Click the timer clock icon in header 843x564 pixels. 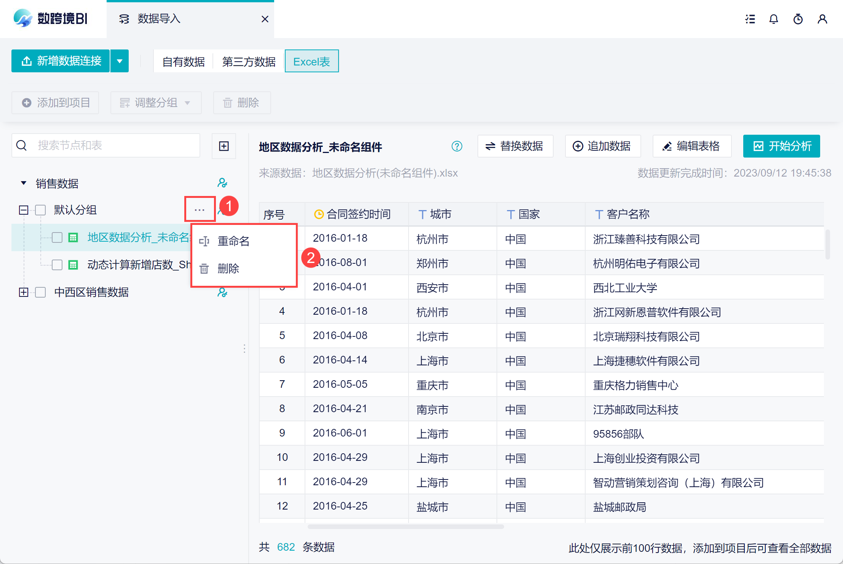(x=798, y=19)
